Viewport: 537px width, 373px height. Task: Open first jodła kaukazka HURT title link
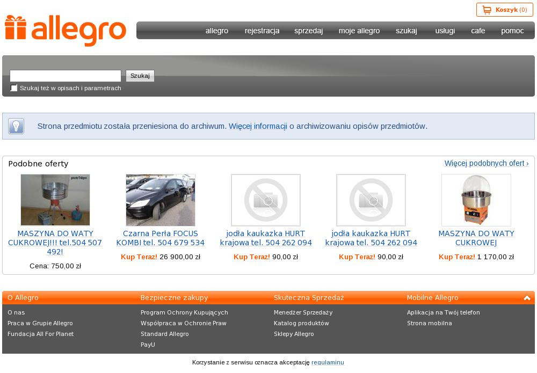tap(266, 238)
